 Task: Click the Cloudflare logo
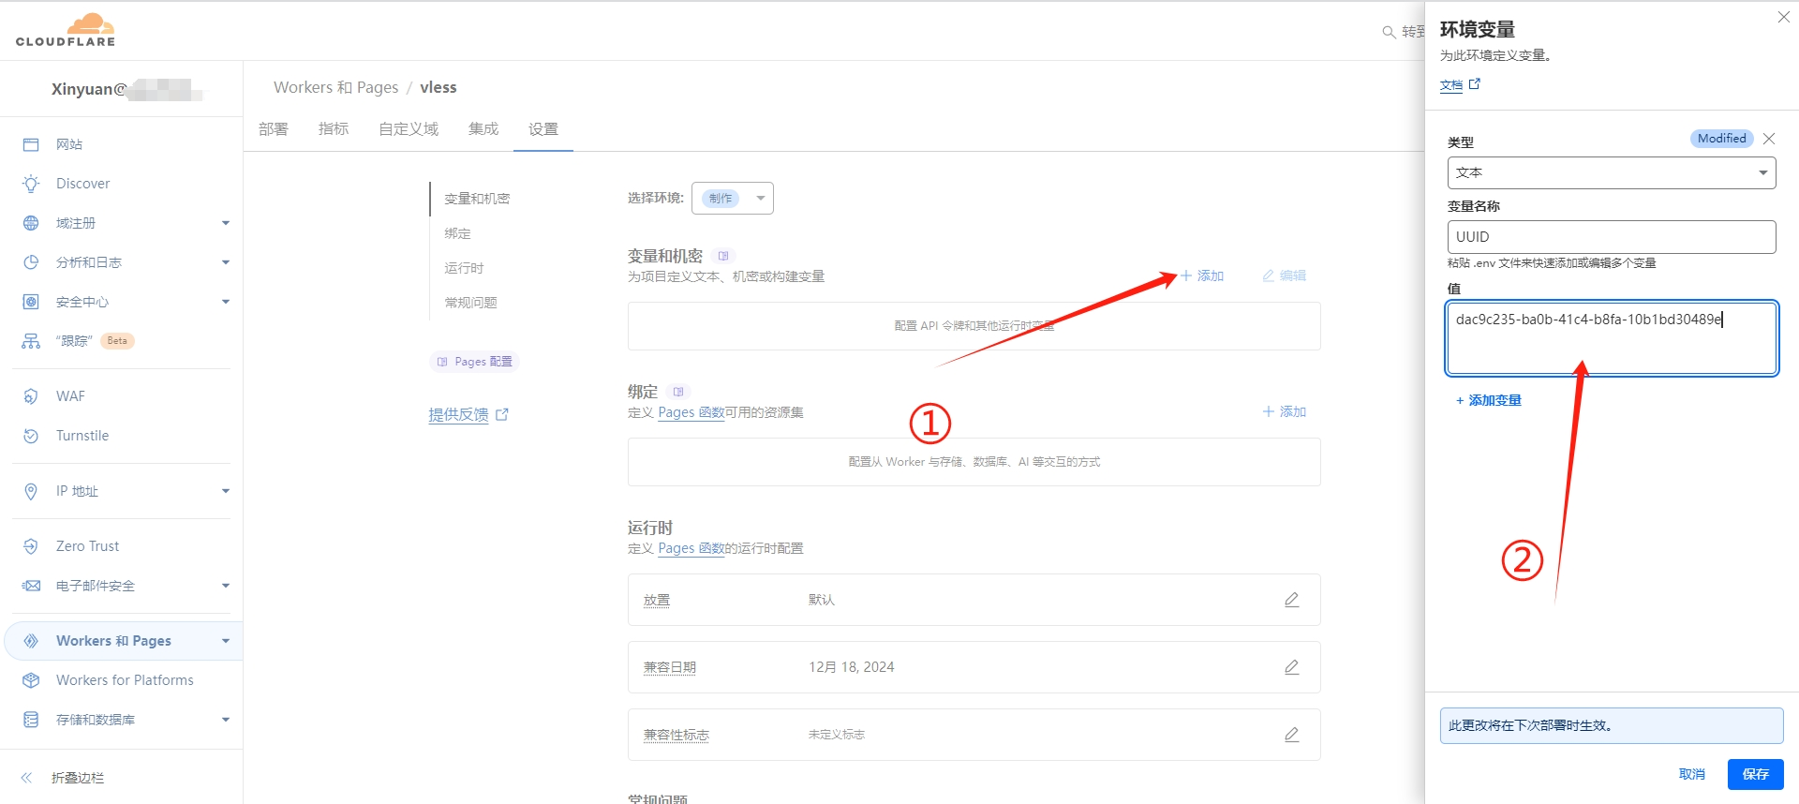(x=66, y=30)
